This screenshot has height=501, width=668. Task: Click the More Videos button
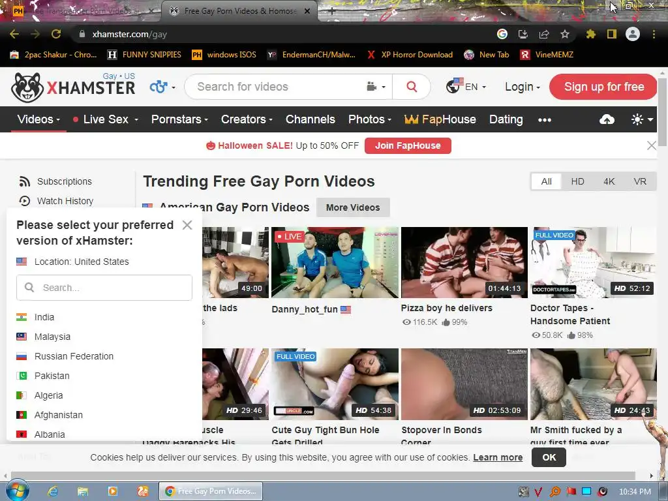pos(353,207)
